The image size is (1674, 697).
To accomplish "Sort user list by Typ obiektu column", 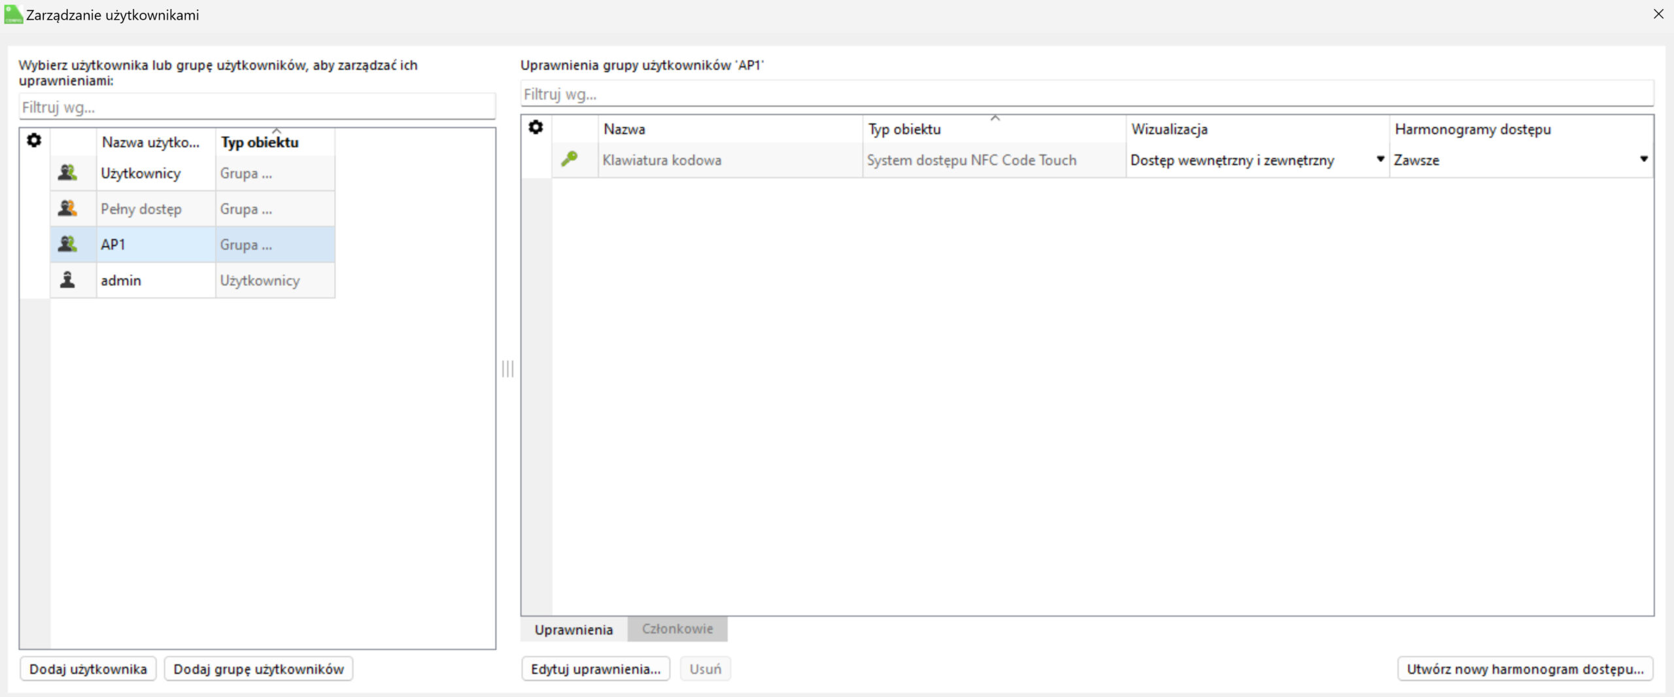I will (260, 142).
